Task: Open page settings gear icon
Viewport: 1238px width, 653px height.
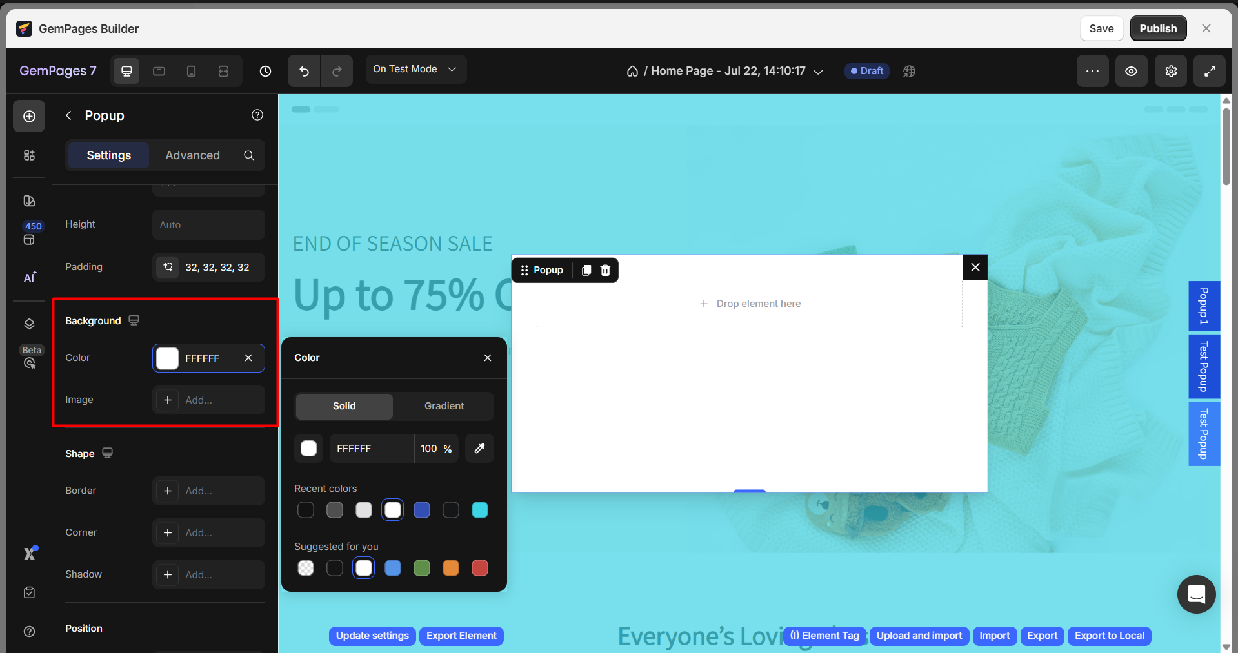Action: pyautogui.click(x=1171, y=71)
